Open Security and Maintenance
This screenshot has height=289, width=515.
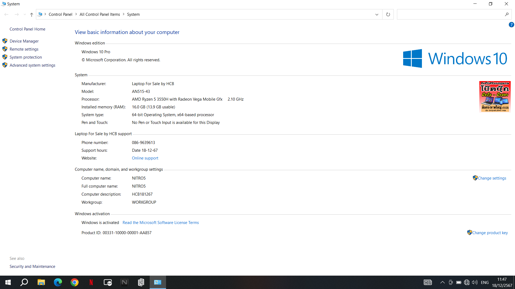(x=32, y=266)
